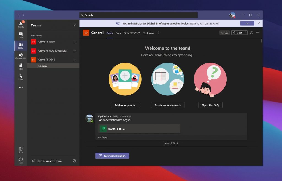The width and height of the screenshot is (282, 181).
Task: Click the June 23, 2019 date label
Action: 171,143
